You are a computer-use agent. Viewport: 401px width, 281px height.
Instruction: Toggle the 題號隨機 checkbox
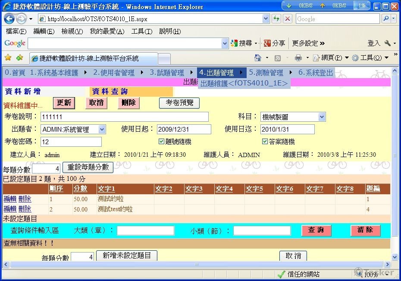161,142
